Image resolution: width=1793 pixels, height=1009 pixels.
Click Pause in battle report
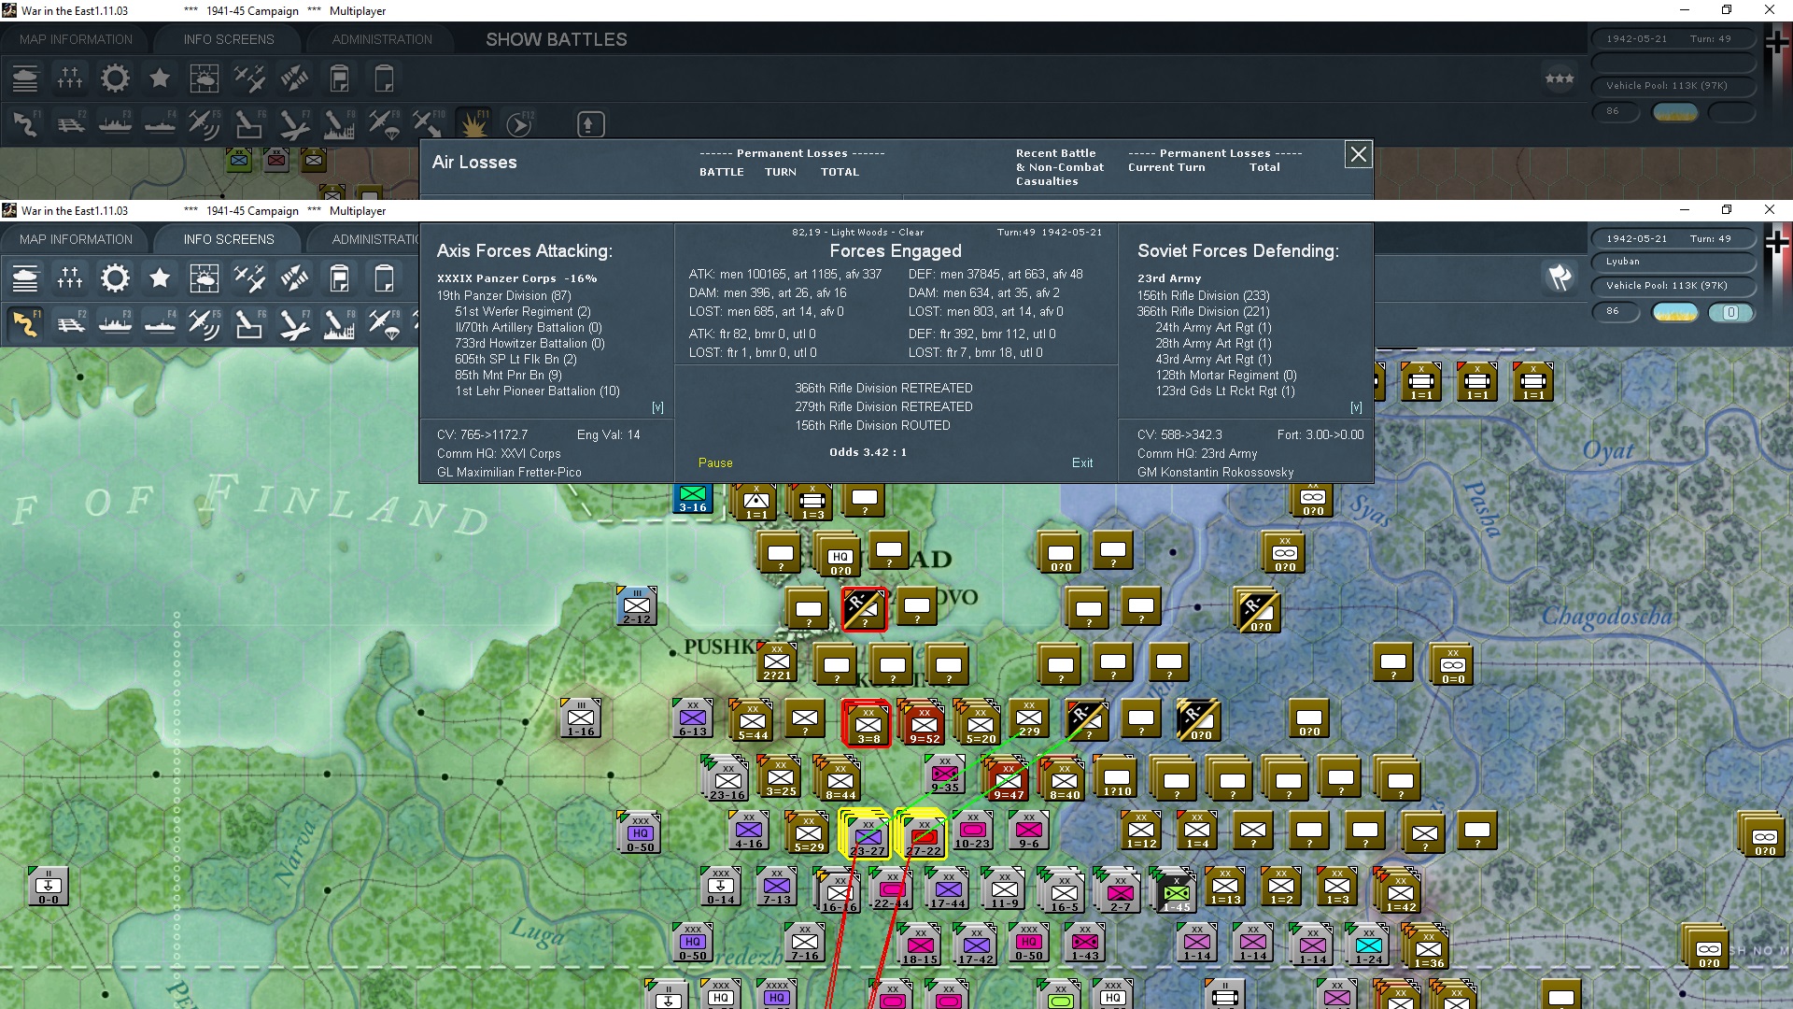(x=715, y=462)
